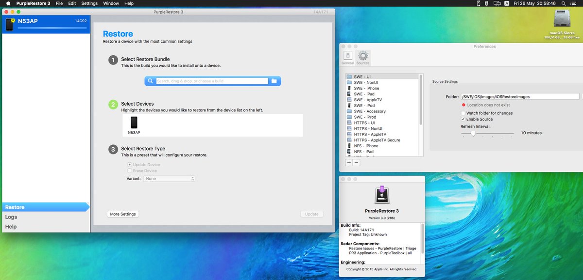Click the About window scrollbar

pyautogui.click(x=422, y=238)
